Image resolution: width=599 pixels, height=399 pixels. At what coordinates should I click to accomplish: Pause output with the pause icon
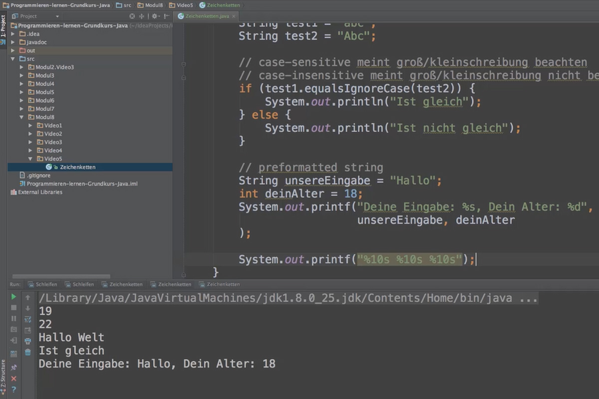coord(13,319)
